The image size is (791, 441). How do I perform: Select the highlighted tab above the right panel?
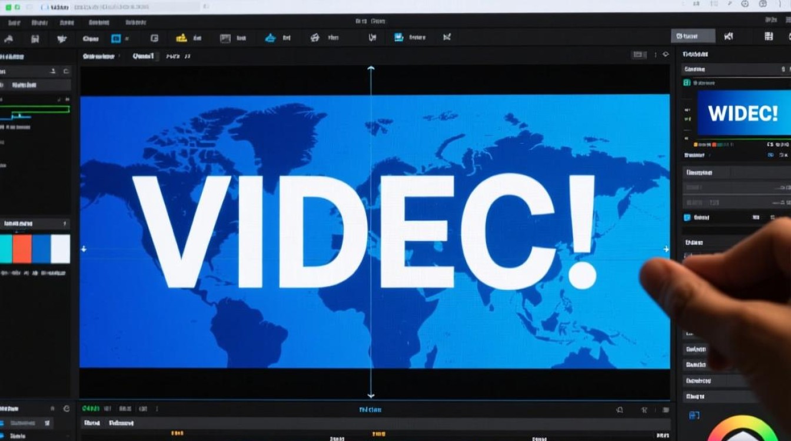point(693,36)
